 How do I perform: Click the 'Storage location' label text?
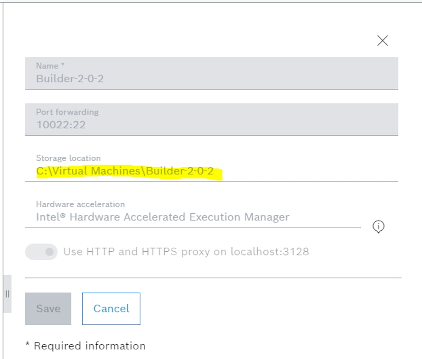(68, 158)
